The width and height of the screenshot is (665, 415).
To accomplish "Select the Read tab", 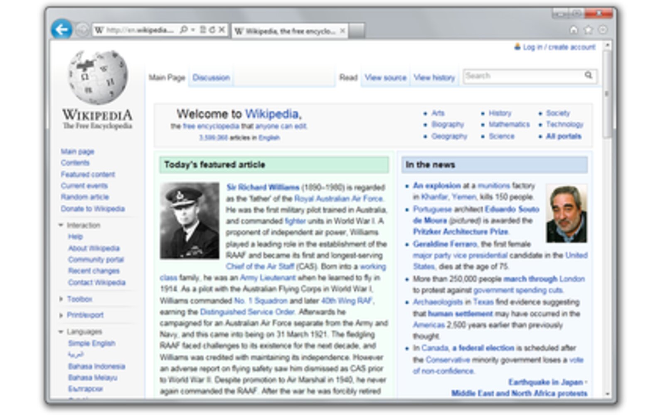I will (348, 78).
